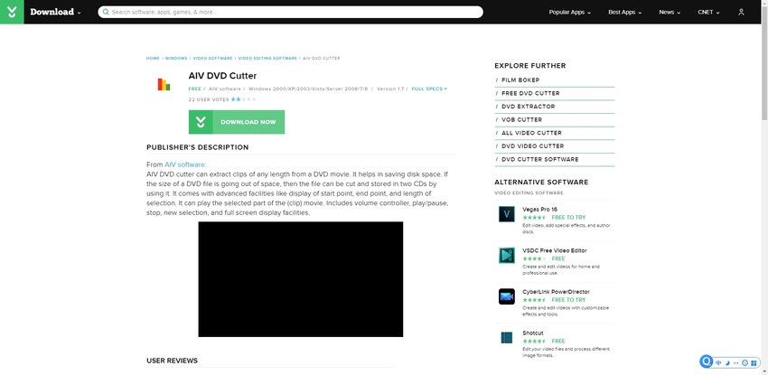Click the blue circular Q assistant icon

click(707, 361)
